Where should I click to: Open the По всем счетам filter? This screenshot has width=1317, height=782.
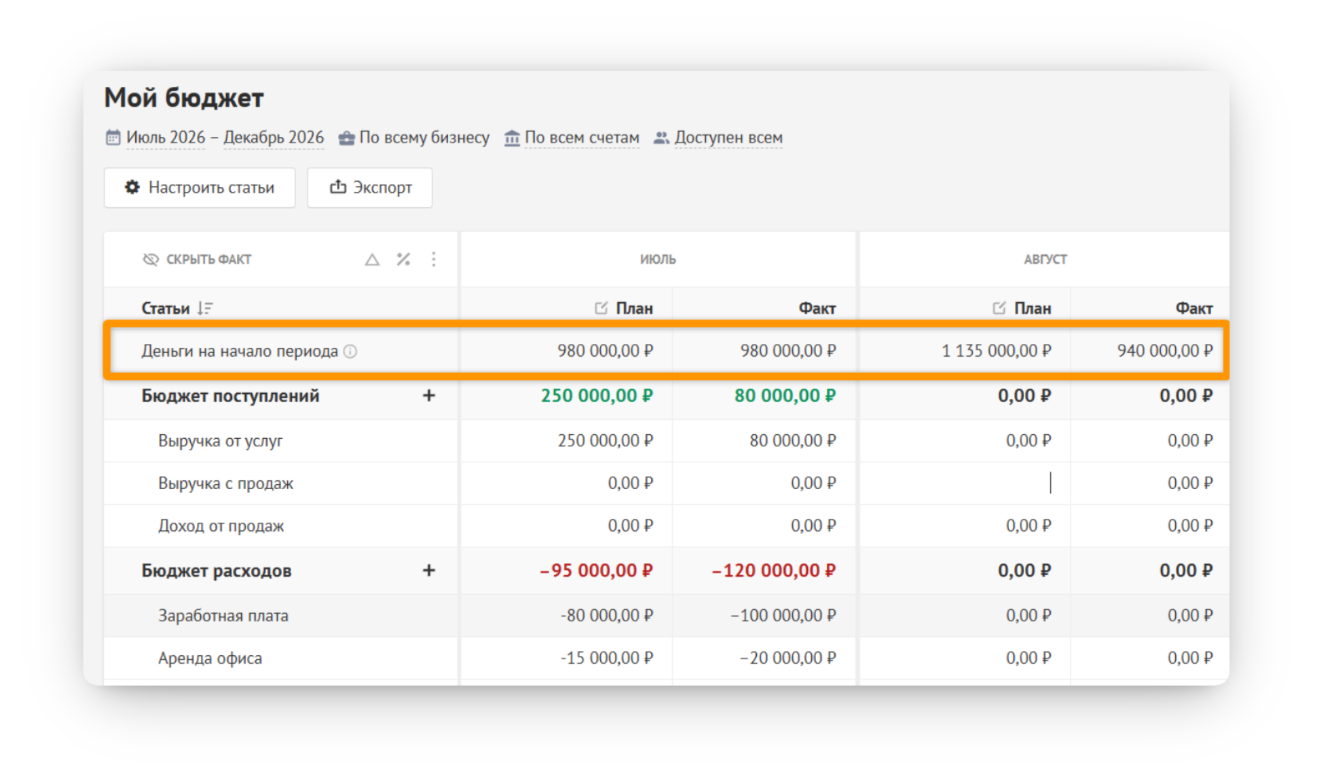[572, 138]
